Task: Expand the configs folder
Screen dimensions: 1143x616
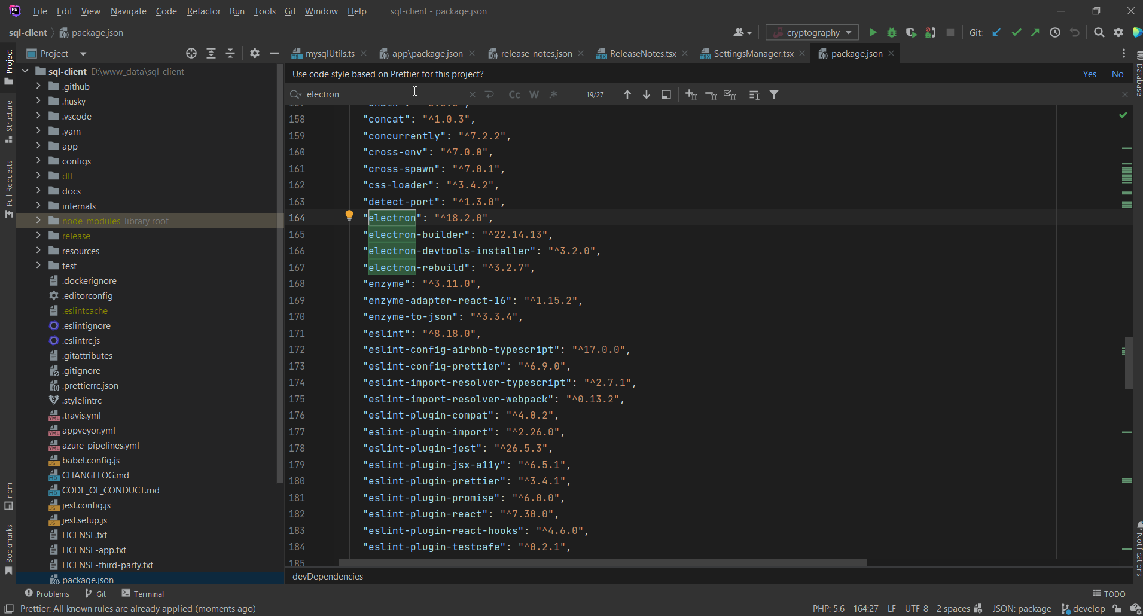Action: coord(38,161)
